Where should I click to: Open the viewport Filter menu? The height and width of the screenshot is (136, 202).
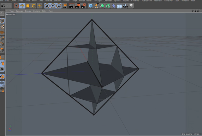pos(44,11)
